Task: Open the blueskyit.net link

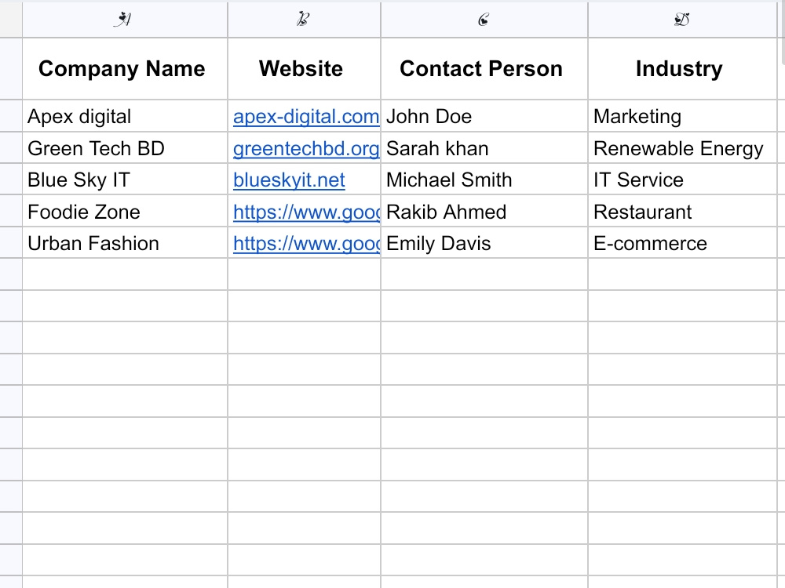Action: point(290,180)
